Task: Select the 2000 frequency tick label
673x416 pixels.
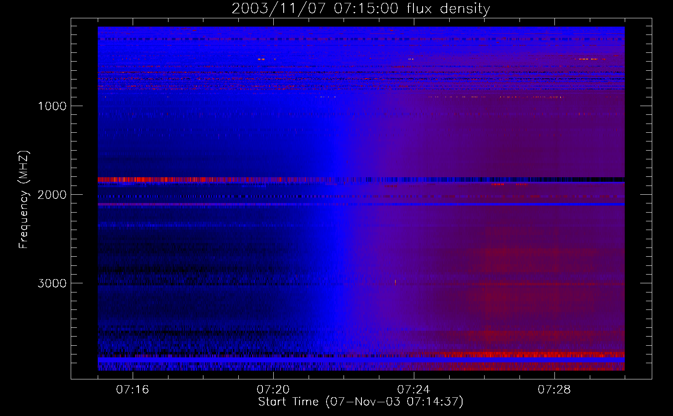Action: (52, 195)
